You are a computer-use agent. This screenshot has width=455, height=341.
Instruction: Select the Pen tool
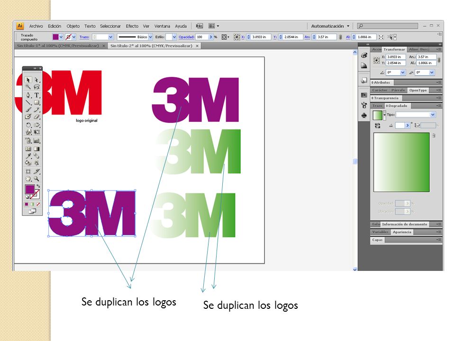tap(28, 95)
